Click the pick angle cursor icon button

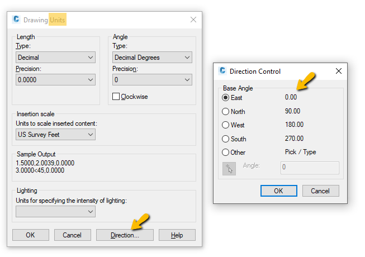229,168
